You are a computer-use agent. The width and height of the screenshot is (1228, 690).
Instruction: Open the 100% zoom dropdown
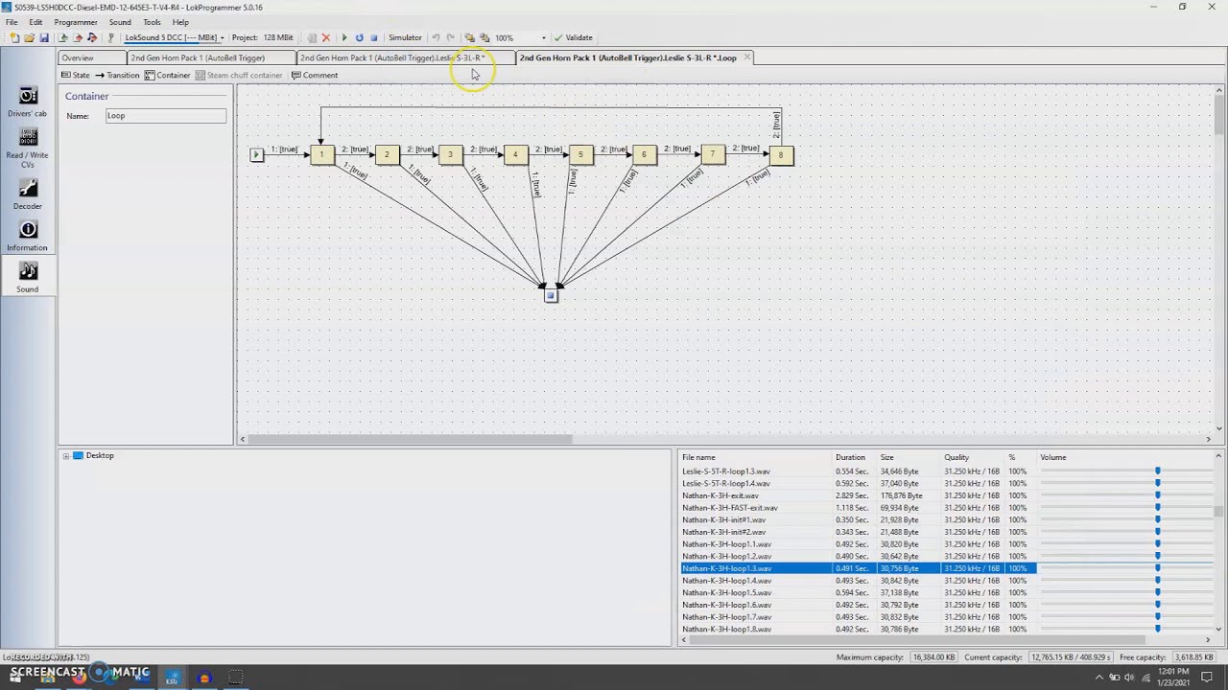click(520, 37)
